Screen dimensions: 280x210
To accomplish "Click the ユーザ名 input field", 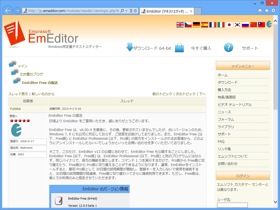I will point(232,205).
